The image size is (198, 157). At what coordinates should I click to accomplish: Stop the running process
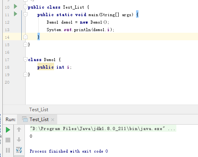[8, 140]
